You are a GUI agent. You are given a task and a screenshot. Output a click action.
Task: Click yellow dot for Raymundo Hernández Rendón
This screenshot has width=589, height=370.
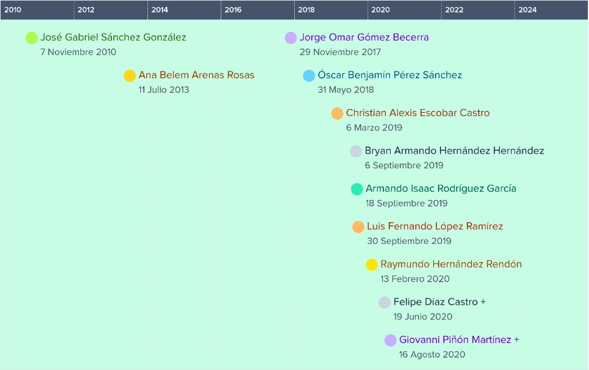(371, 265)
